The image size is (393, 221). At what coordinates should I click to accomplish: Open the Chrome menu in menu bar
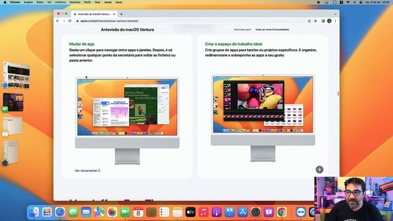click(15, 2)
